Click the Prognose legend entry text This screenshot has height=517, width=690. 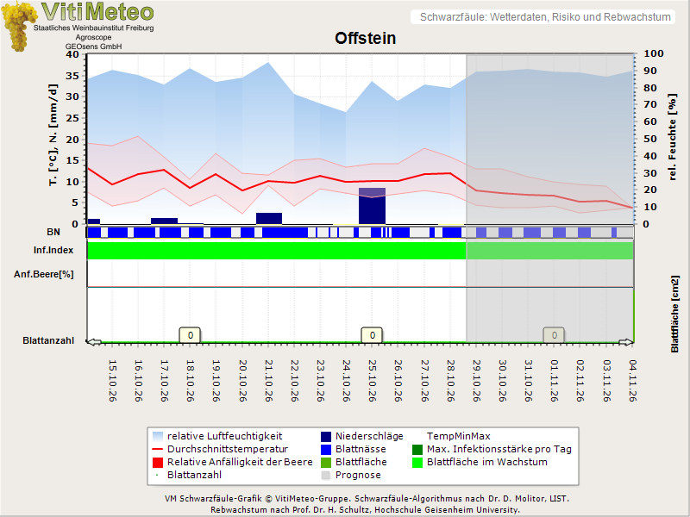tap(358, 475)
